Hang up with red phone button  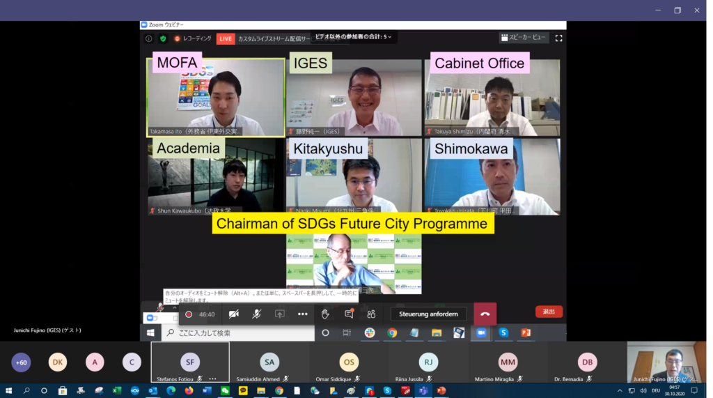tap(485, 314)
